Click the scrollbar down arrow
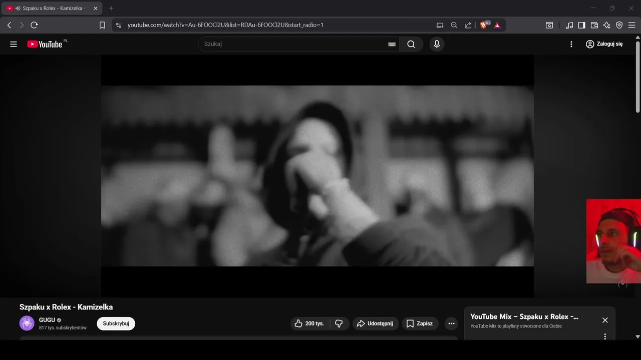Image resolution: width=641 pixels, height=360 pixels. click(637, 336)
